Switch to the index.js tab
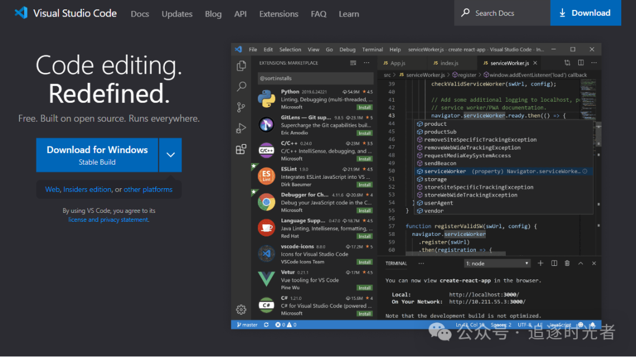This screenshot has height=357, width=636. click(451, 63)
